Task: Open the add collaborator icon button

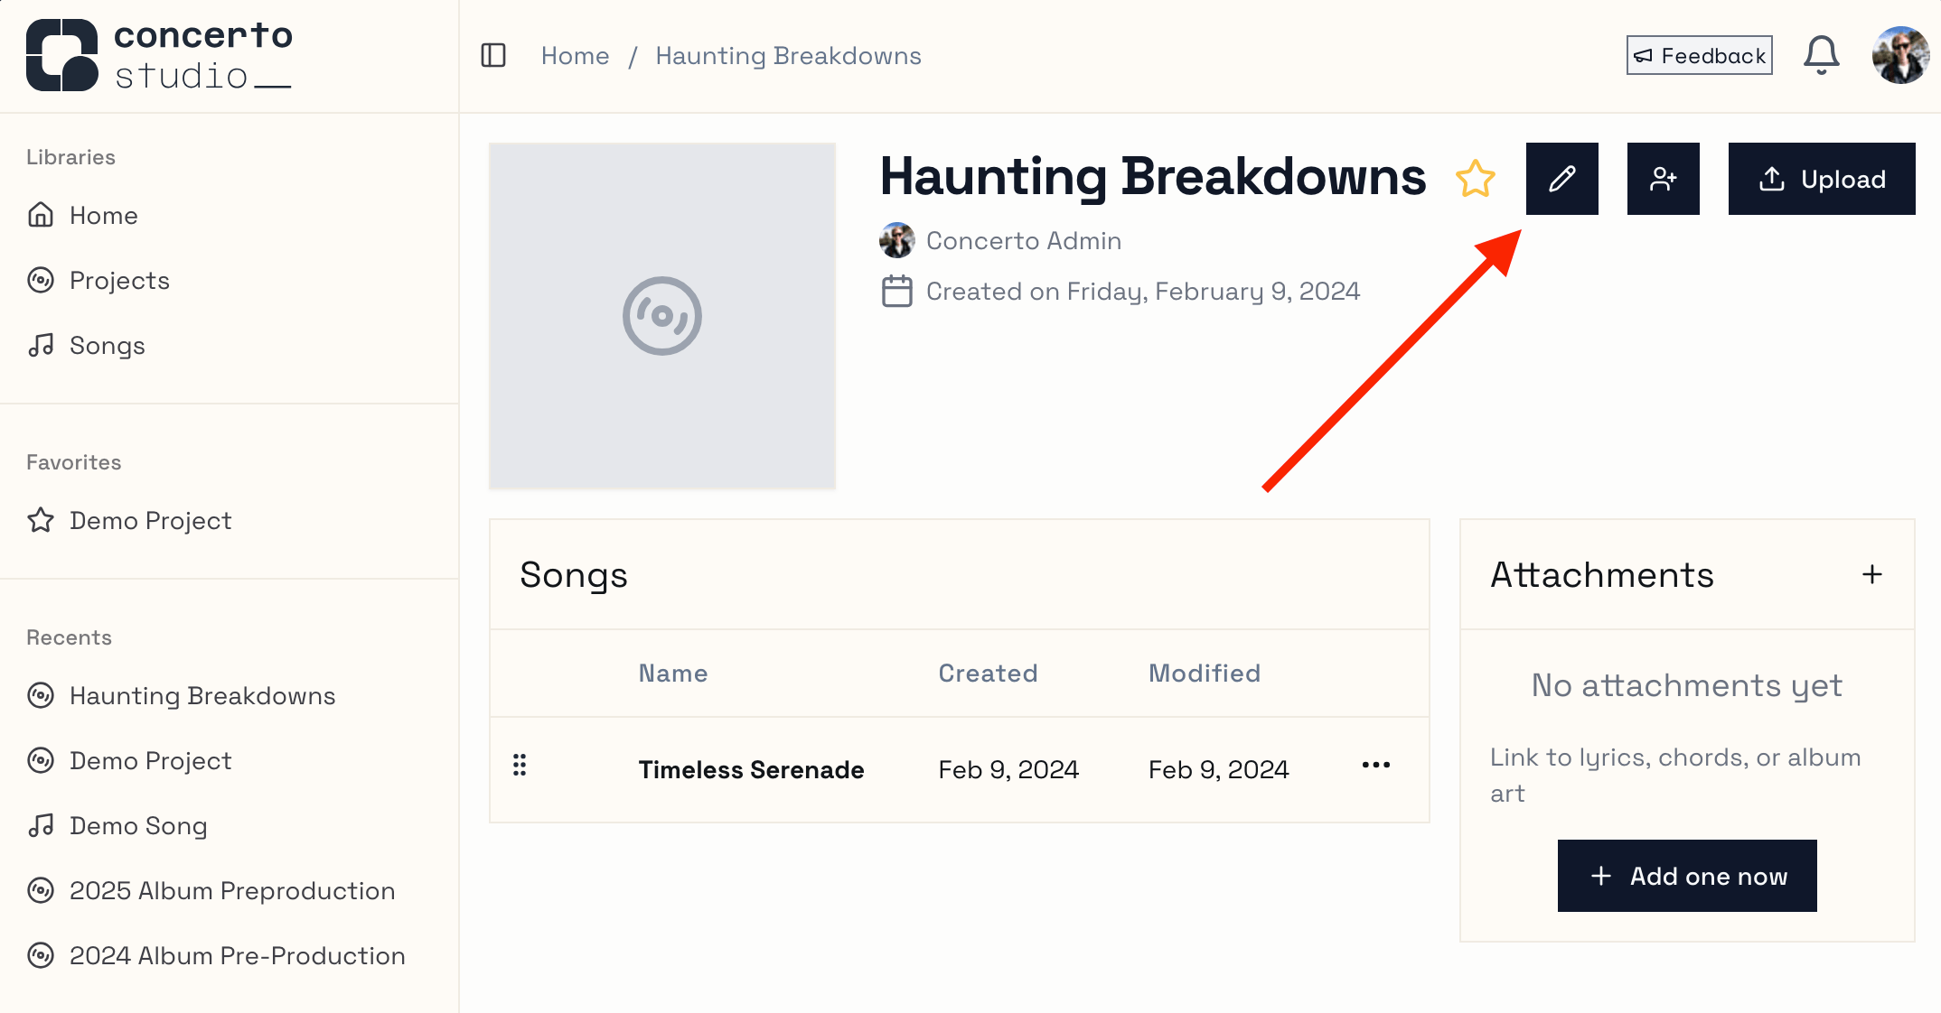Action: pos(1664,179)
